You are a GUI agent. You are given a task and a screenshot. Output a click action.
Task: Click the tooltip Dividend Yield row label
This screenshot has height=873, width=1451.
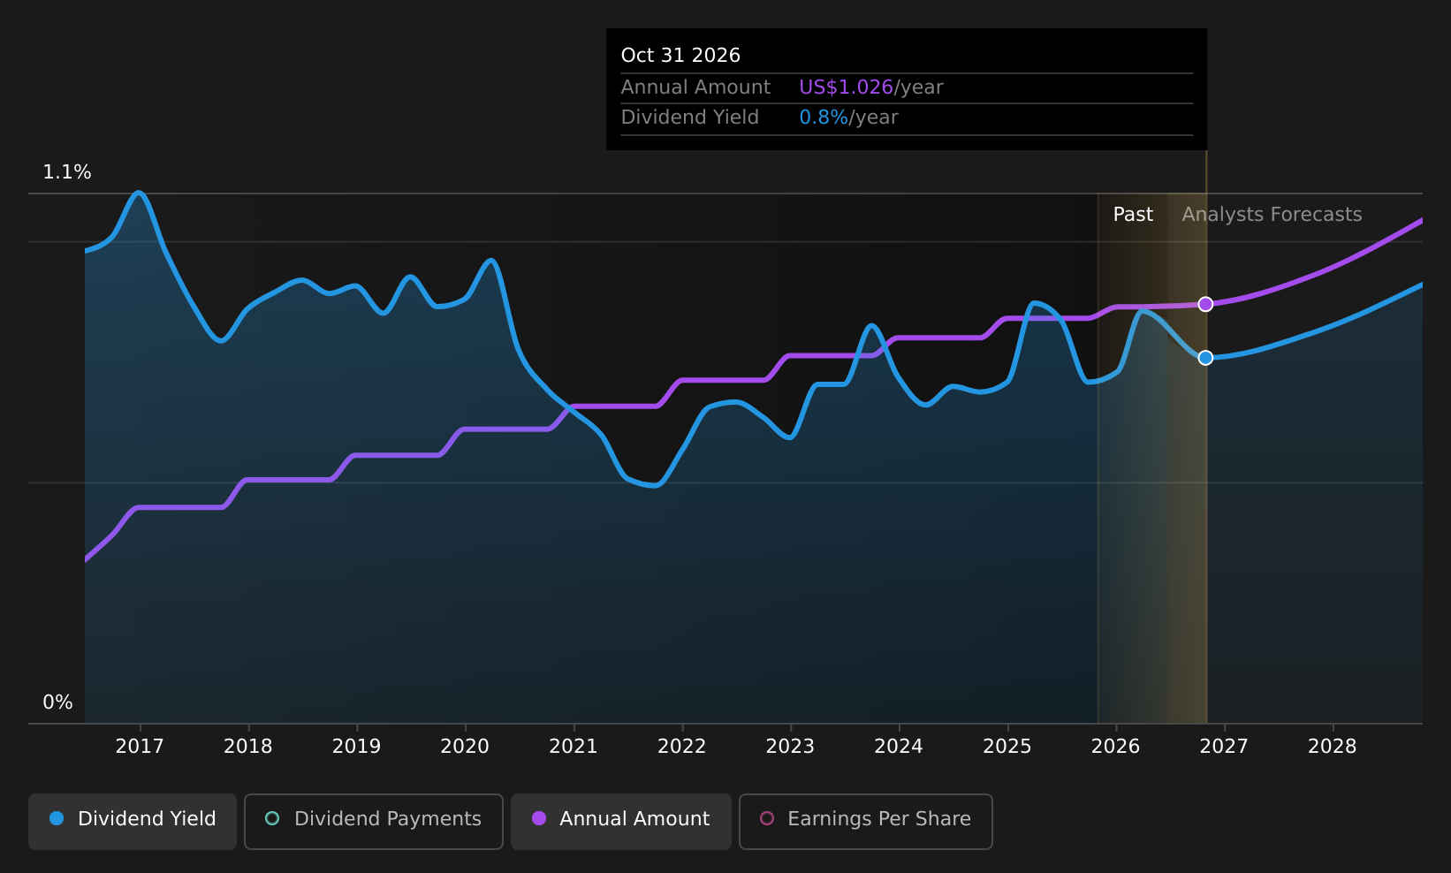[690, 118]
